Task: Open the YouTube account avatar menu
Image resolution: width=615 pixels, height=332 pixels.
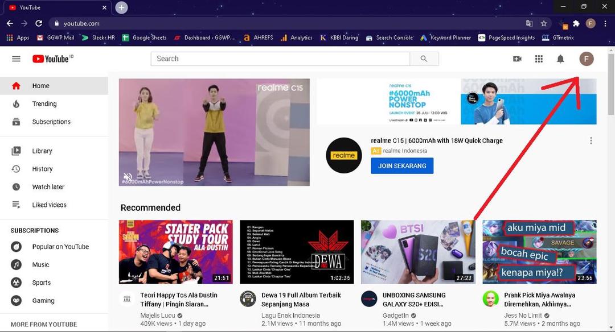Action: pyautogui.click(x=587, y=59)
